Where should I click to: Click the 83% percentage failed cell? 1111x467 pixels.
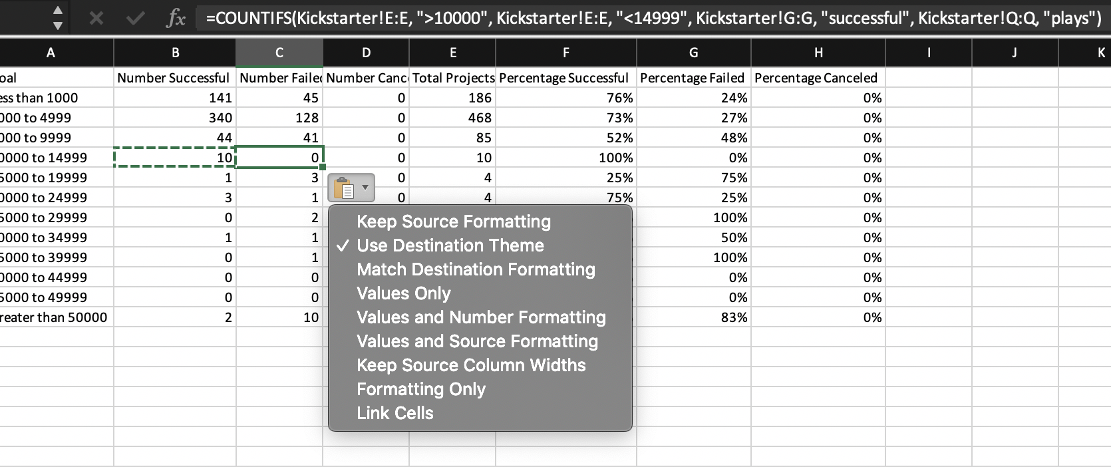tap(694, 317)
